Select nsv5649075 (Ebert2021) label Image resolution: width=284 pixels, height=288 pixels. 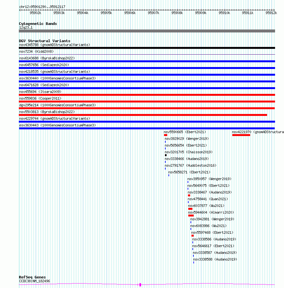pyautogui.click(x=208, y=186)
